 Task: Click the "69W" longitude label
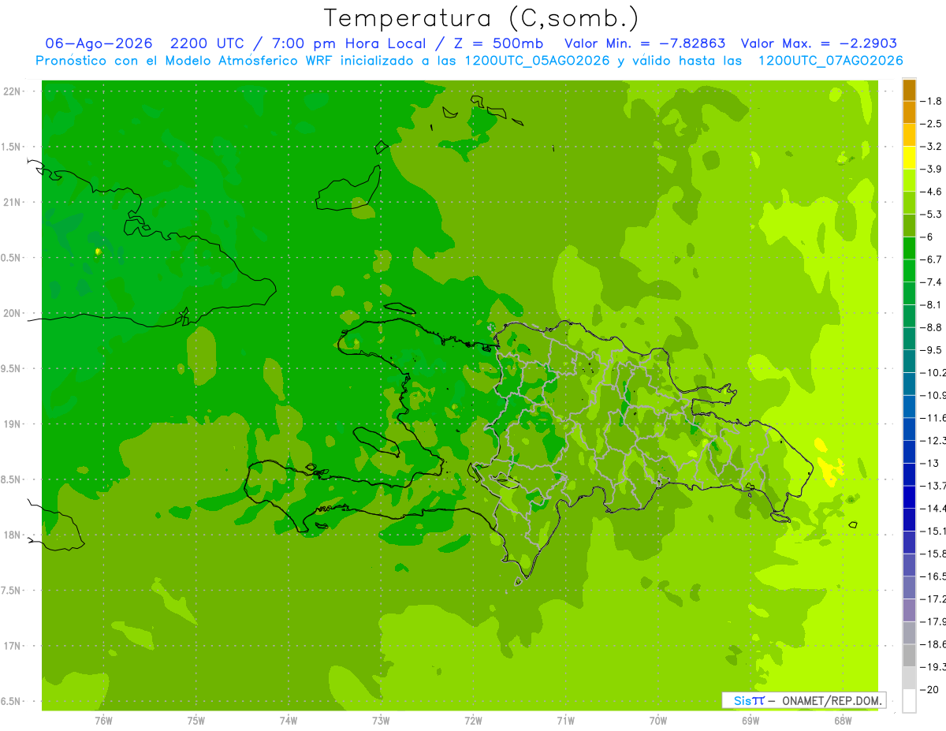pos(750,720)
